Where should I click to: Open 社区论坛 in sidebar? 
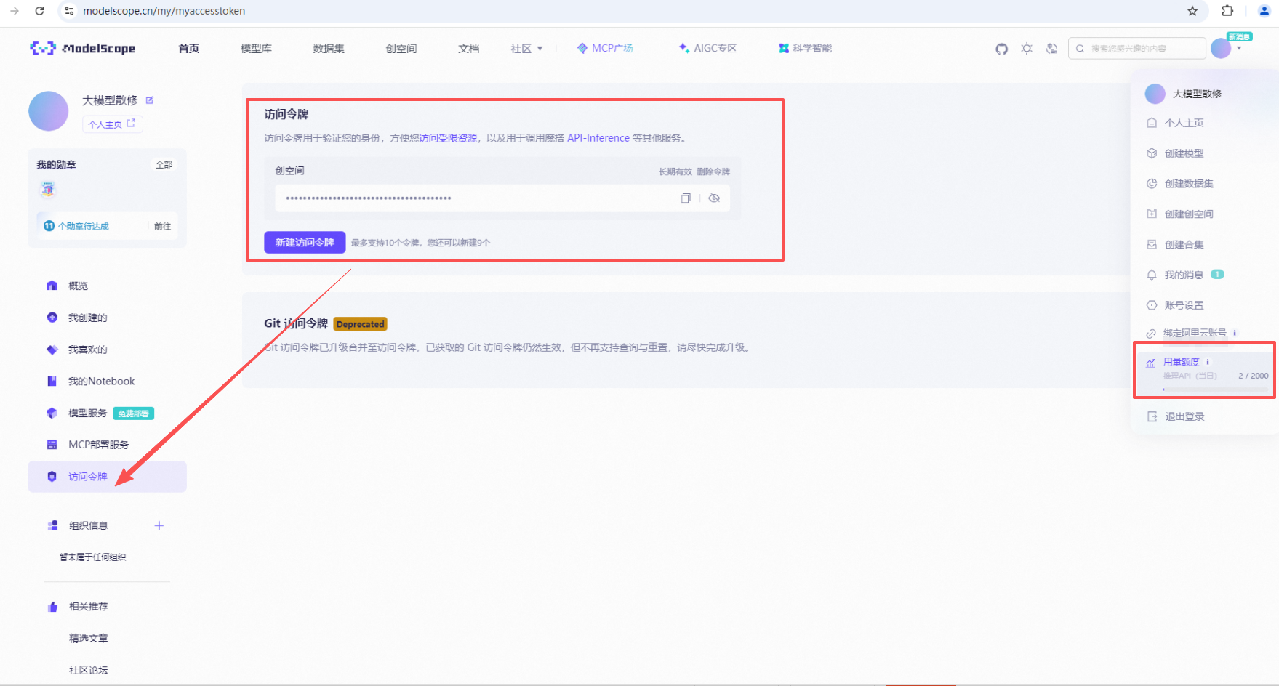(x=89, y=671)
